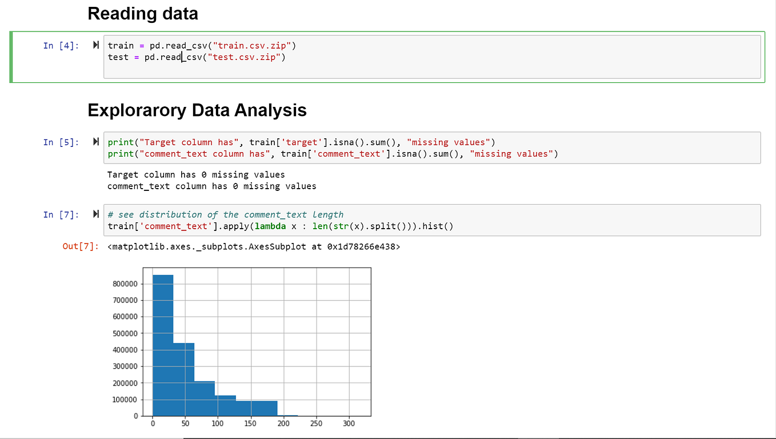Screen dimensions: 776x439
Task: Click the 'Target column has 0 missing values' output
Action: click(196, 174)
